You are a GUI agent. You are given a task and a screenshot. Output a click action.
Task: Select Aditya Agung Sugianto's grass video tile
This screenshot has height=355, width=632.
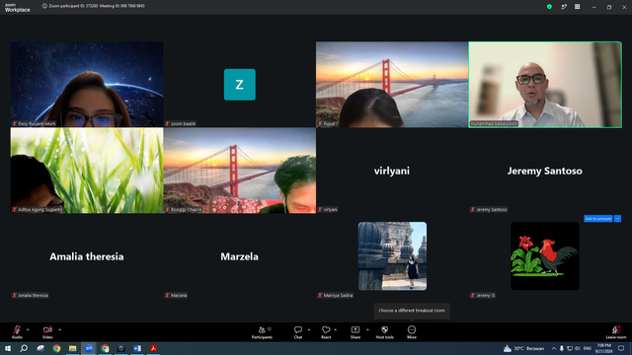pyautogui.click(x=87, y=171)
